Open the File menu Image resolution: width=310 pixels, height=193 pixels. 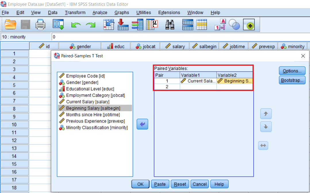pos(5,13)
